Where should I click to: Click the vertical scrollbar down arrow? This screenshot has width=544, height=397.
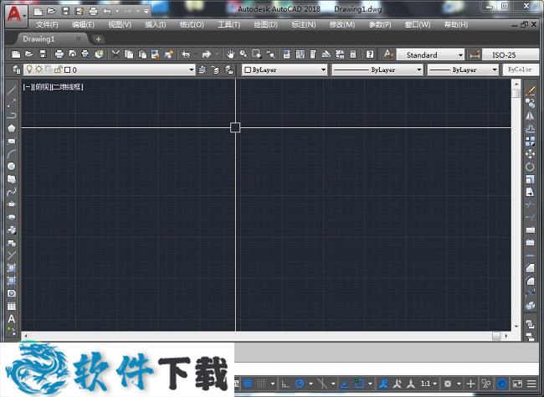coord(516,326)
